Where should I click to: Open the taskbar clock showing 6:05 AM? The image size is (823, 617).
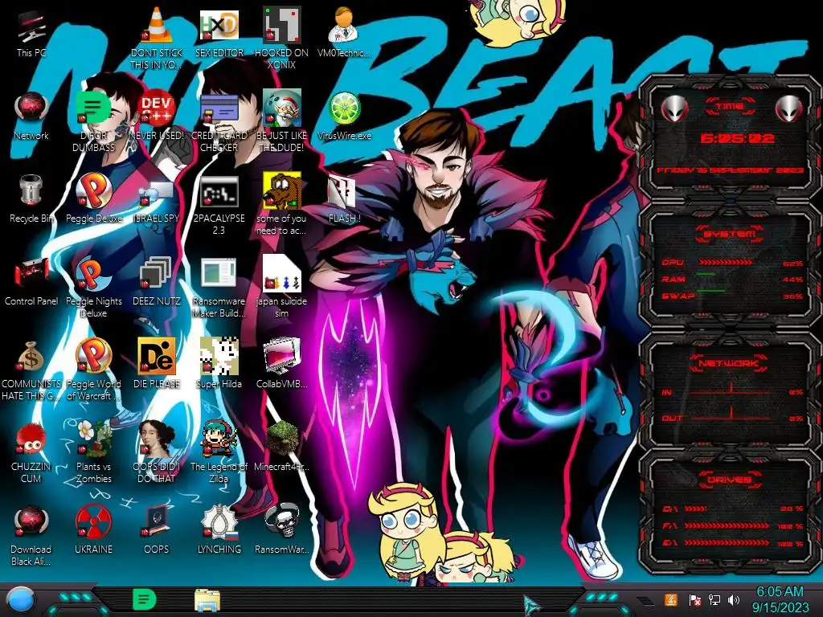point(780,599)
